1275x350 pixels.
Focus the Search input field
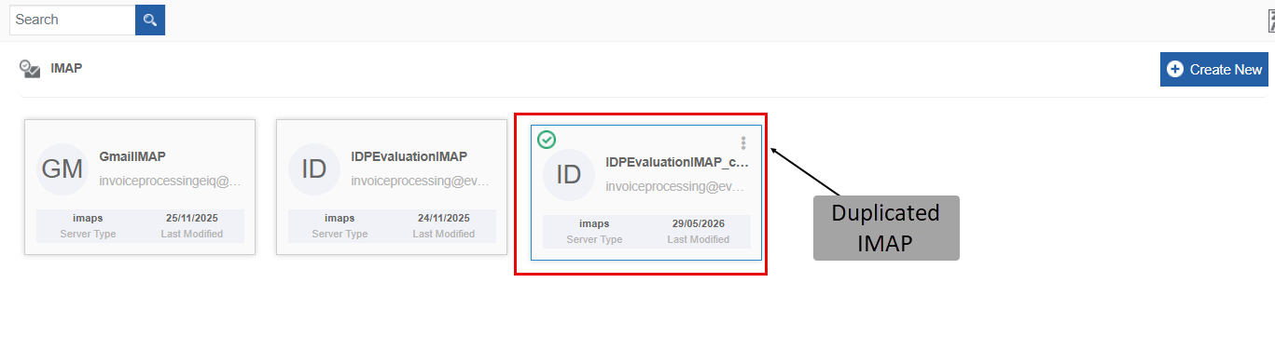pos(72,20)
